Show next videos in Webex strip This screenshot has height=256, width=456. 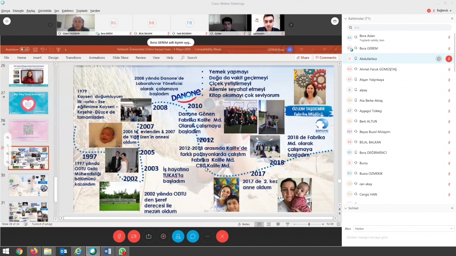[x=291, y=25]
